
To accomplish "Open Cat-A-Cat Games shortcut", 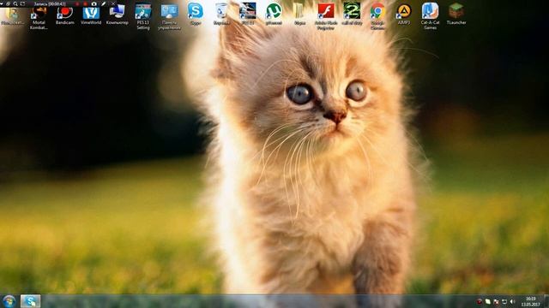I will coord(430,16).
